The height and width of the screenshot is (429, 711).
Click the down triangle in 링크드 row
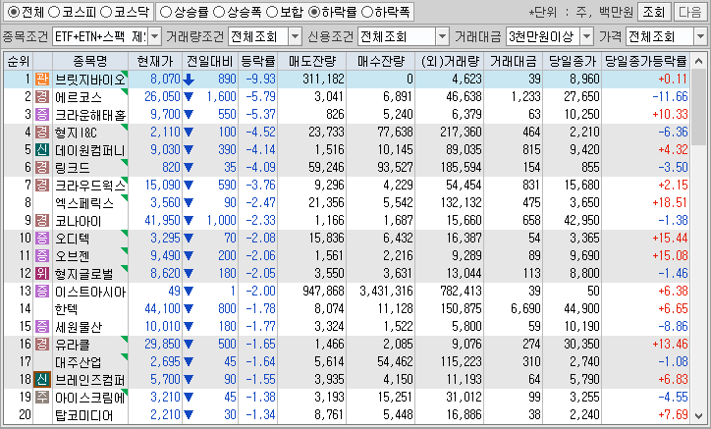189,168
